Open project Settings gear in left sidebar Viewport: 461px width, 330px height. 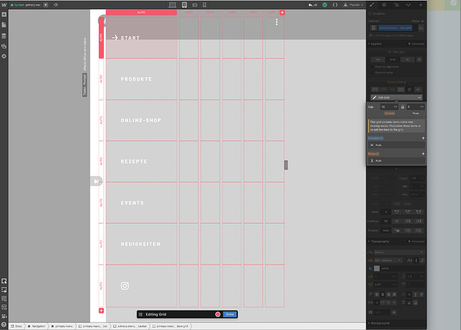pyautogui.click(x=4, y=56)
